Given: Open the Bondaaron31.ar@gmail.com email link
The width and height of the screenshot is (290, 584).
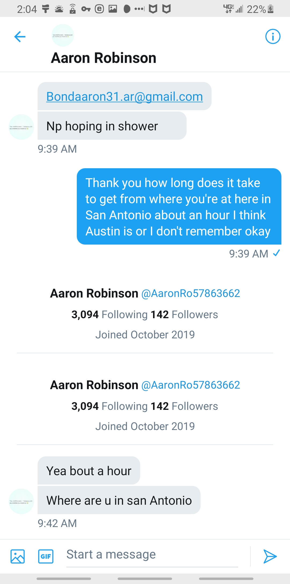Looking at the screenshot, I should 125,96.
